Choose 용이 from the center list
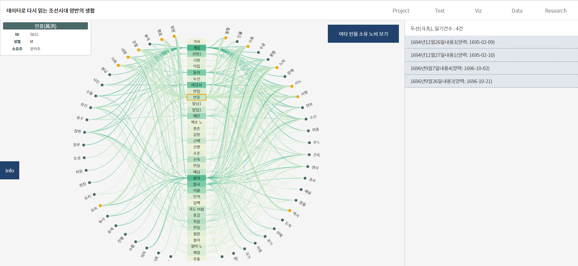 point(197,178)
